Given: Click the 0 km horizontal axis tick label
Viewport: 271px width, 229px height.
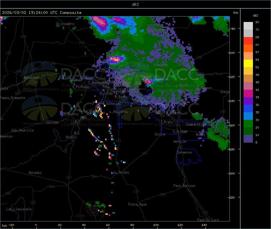Looking at the screenshot, I should (x=36, y=225).
